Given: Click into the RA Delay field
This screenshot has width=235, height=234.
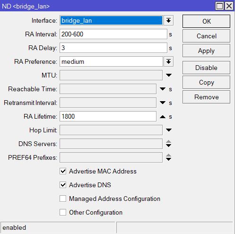Looking at the screenshot, I should point(113,48).
